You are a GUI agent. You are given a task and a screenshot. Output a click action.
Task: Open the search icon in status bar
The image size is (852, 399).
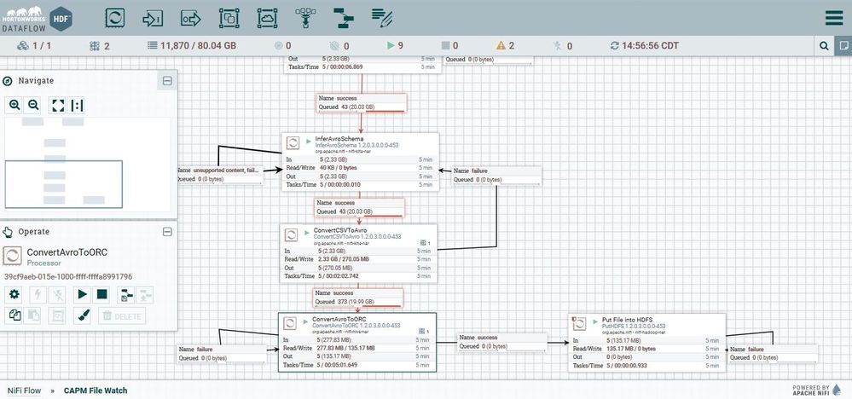tap(824, 46)
